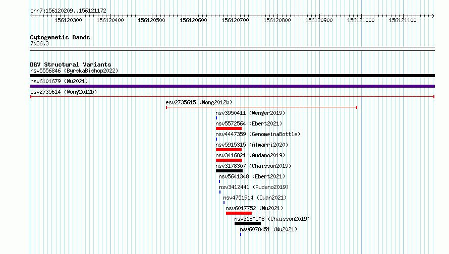Click the nsv5915315 (Almarri2020) label
The height and width of the screenshot is (254, 449).
[x=252, y=145]
